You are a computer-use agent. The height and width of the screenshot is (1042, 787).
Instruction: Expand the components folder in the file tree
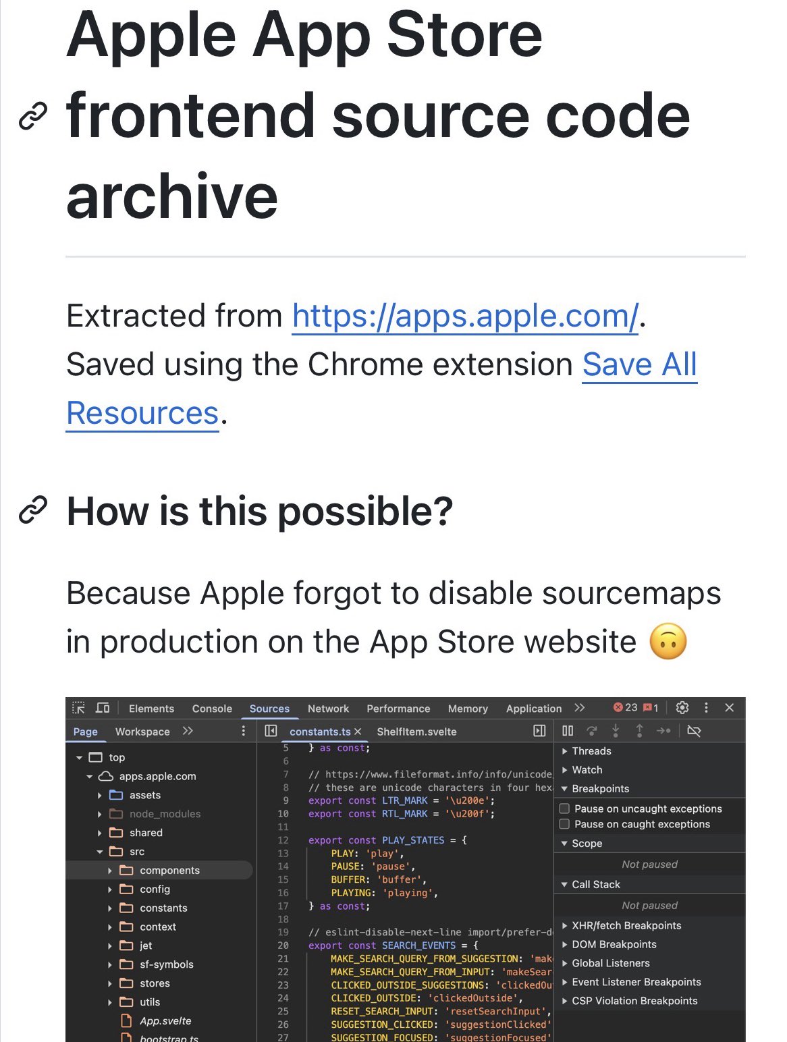pos(109,871)
